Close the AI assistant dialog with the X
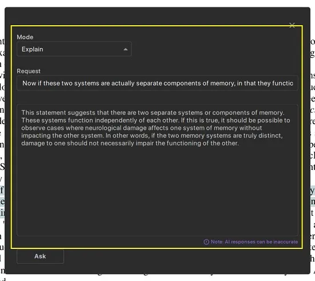This screenshot has height=281, width=315. (x=292, y=25)
